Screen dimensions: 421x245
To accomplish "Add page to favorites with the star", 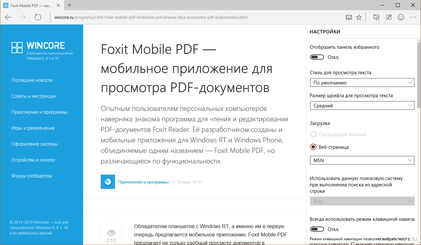I will click(359, 17).
